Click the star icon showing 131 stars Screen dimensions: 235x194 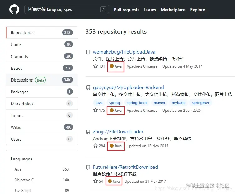[96, 66]
